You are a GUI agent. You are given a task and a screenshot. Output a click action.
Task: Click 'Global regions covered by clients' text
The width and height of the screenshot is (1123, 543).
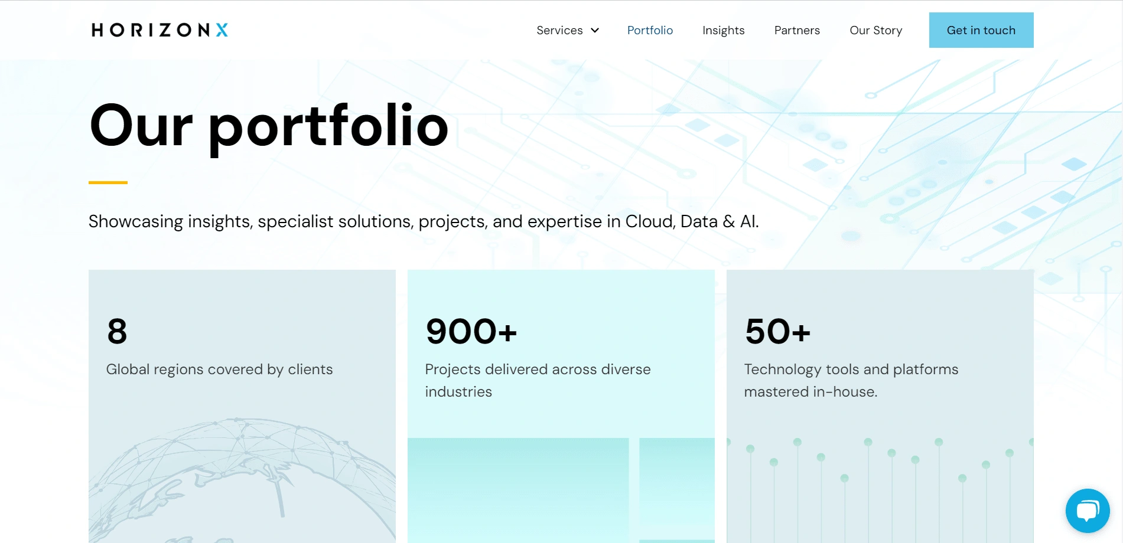tap(219, 369)
